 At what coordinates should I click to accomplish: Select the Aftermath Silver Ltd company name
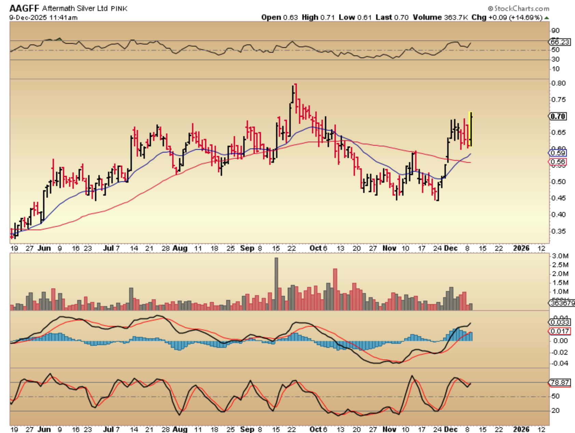75,8
